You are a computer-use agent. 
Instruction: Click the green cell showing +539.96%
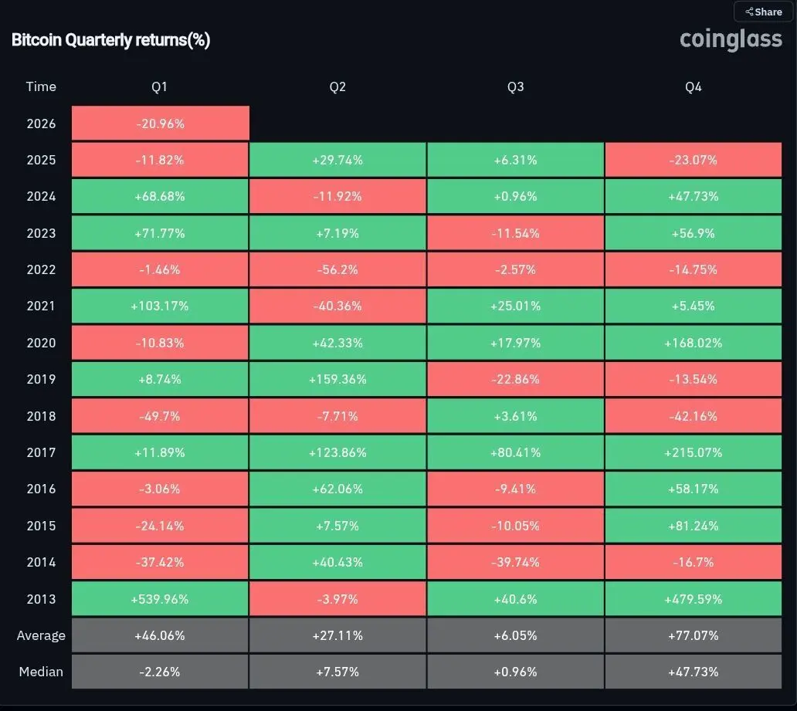click(160, 598)
